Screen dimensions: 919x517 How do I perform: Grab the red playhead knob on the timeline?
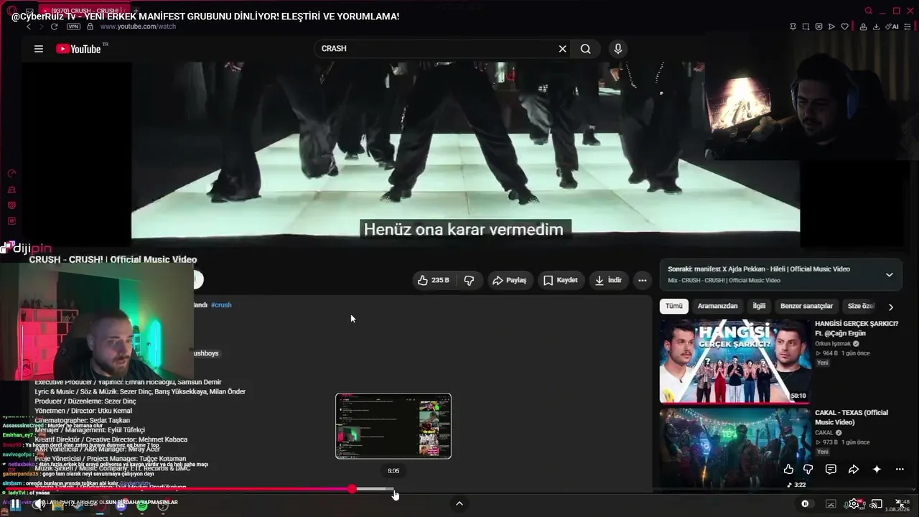click(x=352, y=489)
